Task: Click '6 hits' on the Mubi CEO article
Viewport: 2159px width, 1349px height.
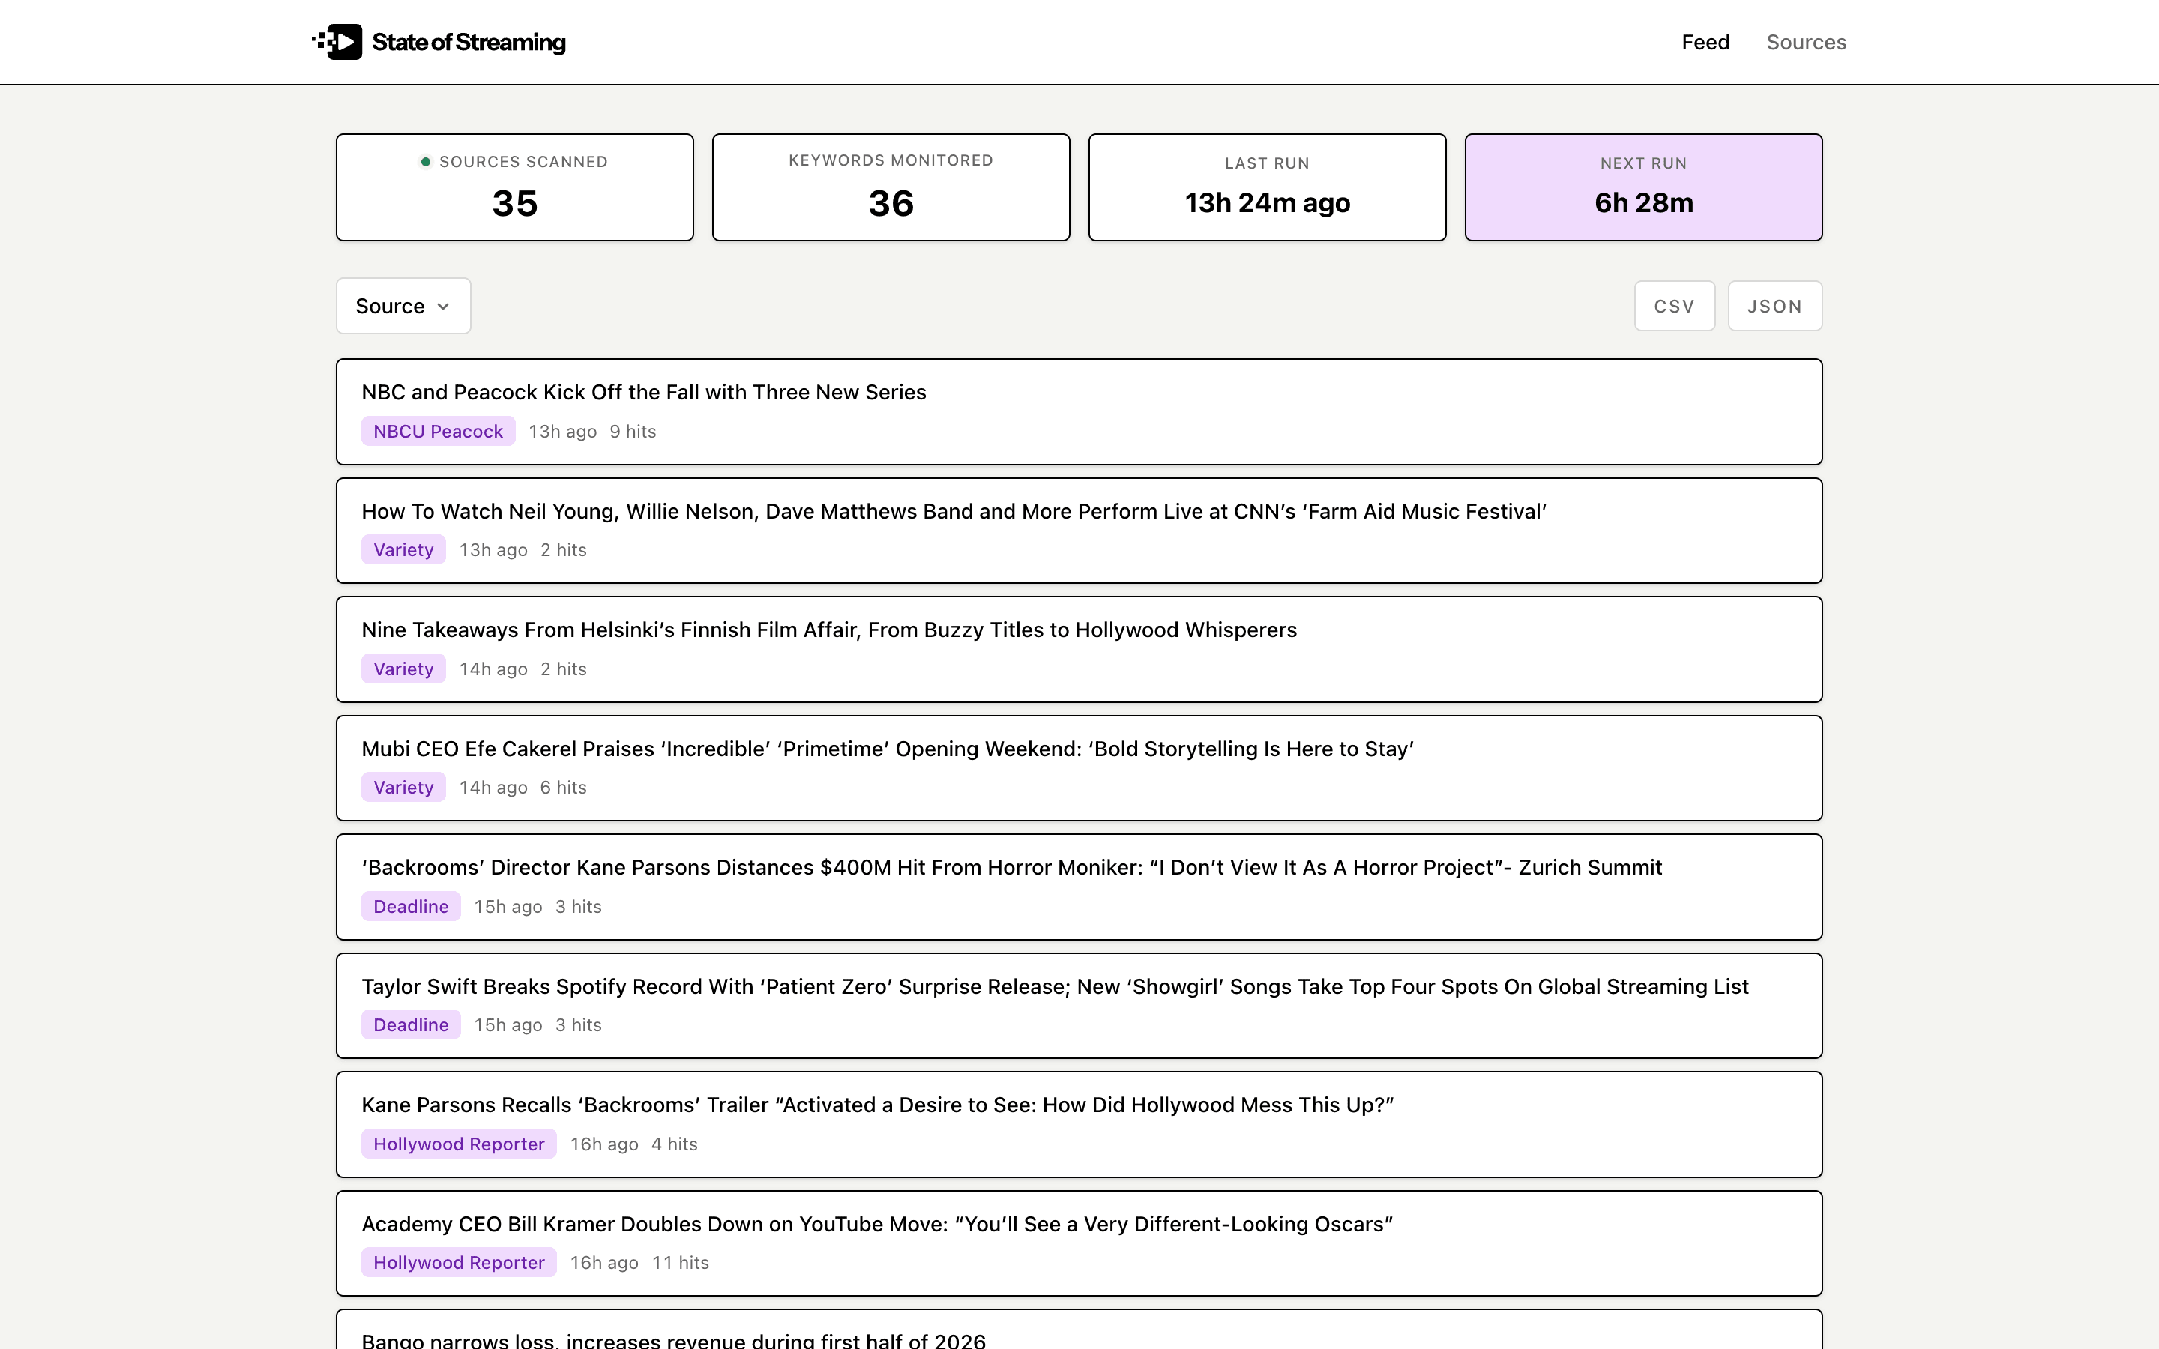Action: 563,787
